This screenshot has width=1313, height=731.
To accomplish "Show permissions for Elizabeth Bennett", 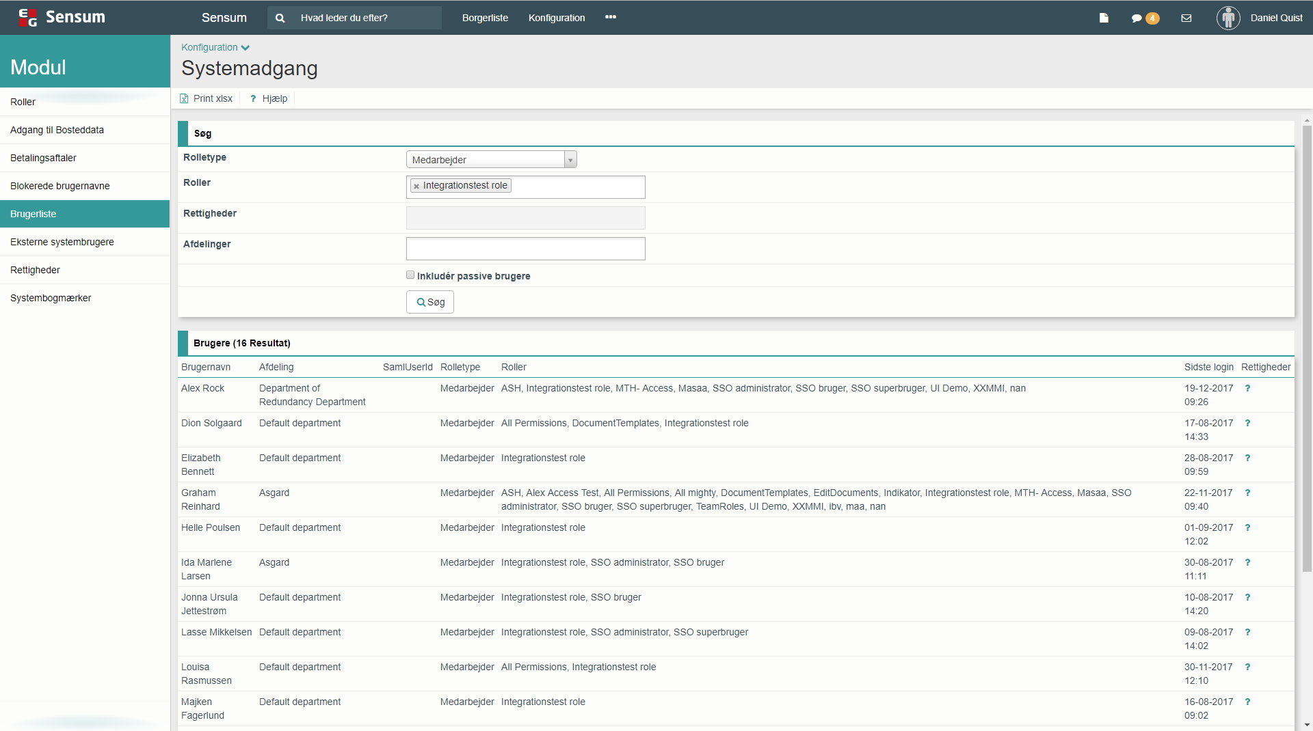I will pyautogui.click(x=1247, y=458).
